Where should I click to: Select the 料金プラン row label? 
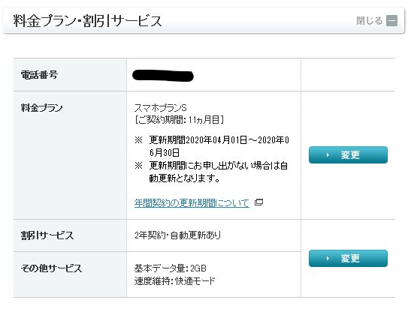(42, 107)
